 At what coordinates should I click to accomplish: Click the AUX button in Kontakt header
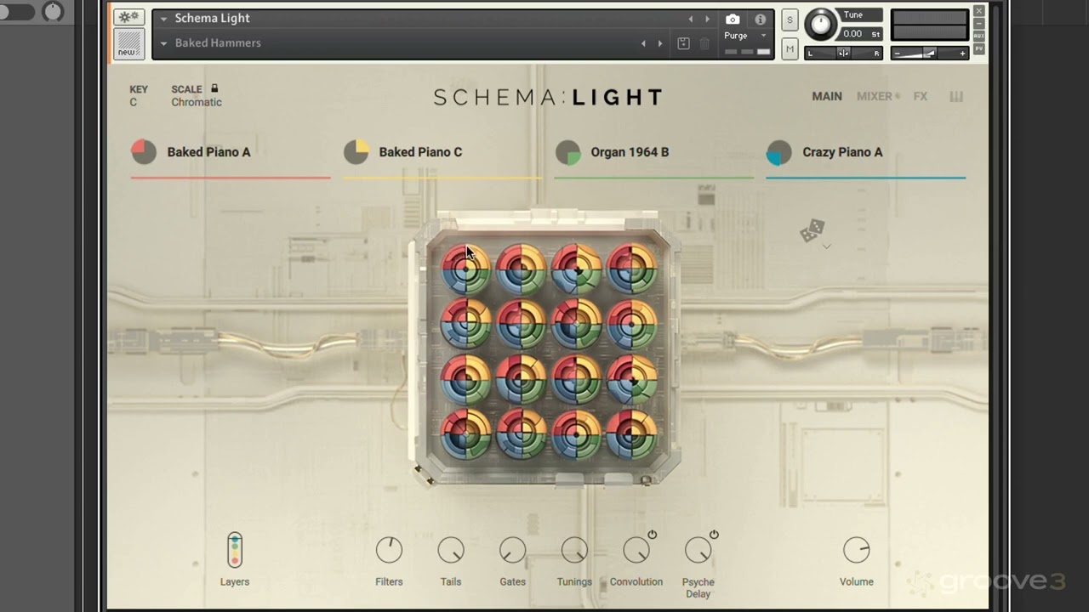pos(979,36)
